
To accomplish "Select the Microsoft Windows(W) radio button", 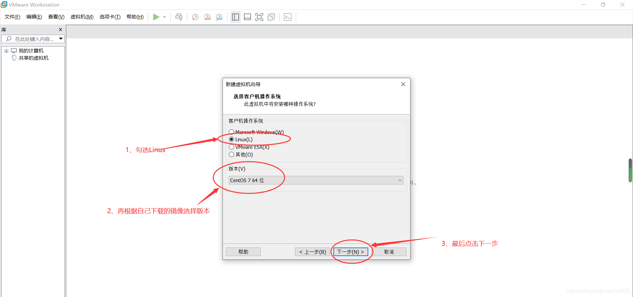I will coord(231,132).
